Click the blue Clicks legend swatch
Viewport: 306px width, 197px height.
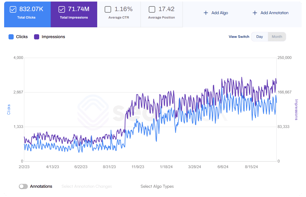click(11, 37)
